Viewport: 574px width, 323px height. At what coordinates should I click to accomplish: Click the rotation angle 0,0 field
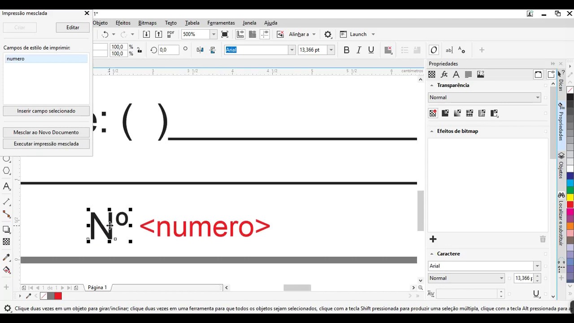pos(169,50)
